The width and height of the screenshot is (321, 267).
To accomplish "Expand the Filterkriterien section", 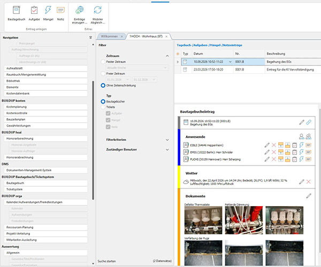I will pyautogui.click(x=167, y=140).
